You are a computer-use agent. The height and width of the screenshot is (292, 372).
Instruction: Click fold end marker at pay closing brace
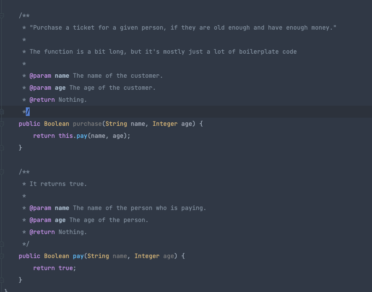point(2,280)
